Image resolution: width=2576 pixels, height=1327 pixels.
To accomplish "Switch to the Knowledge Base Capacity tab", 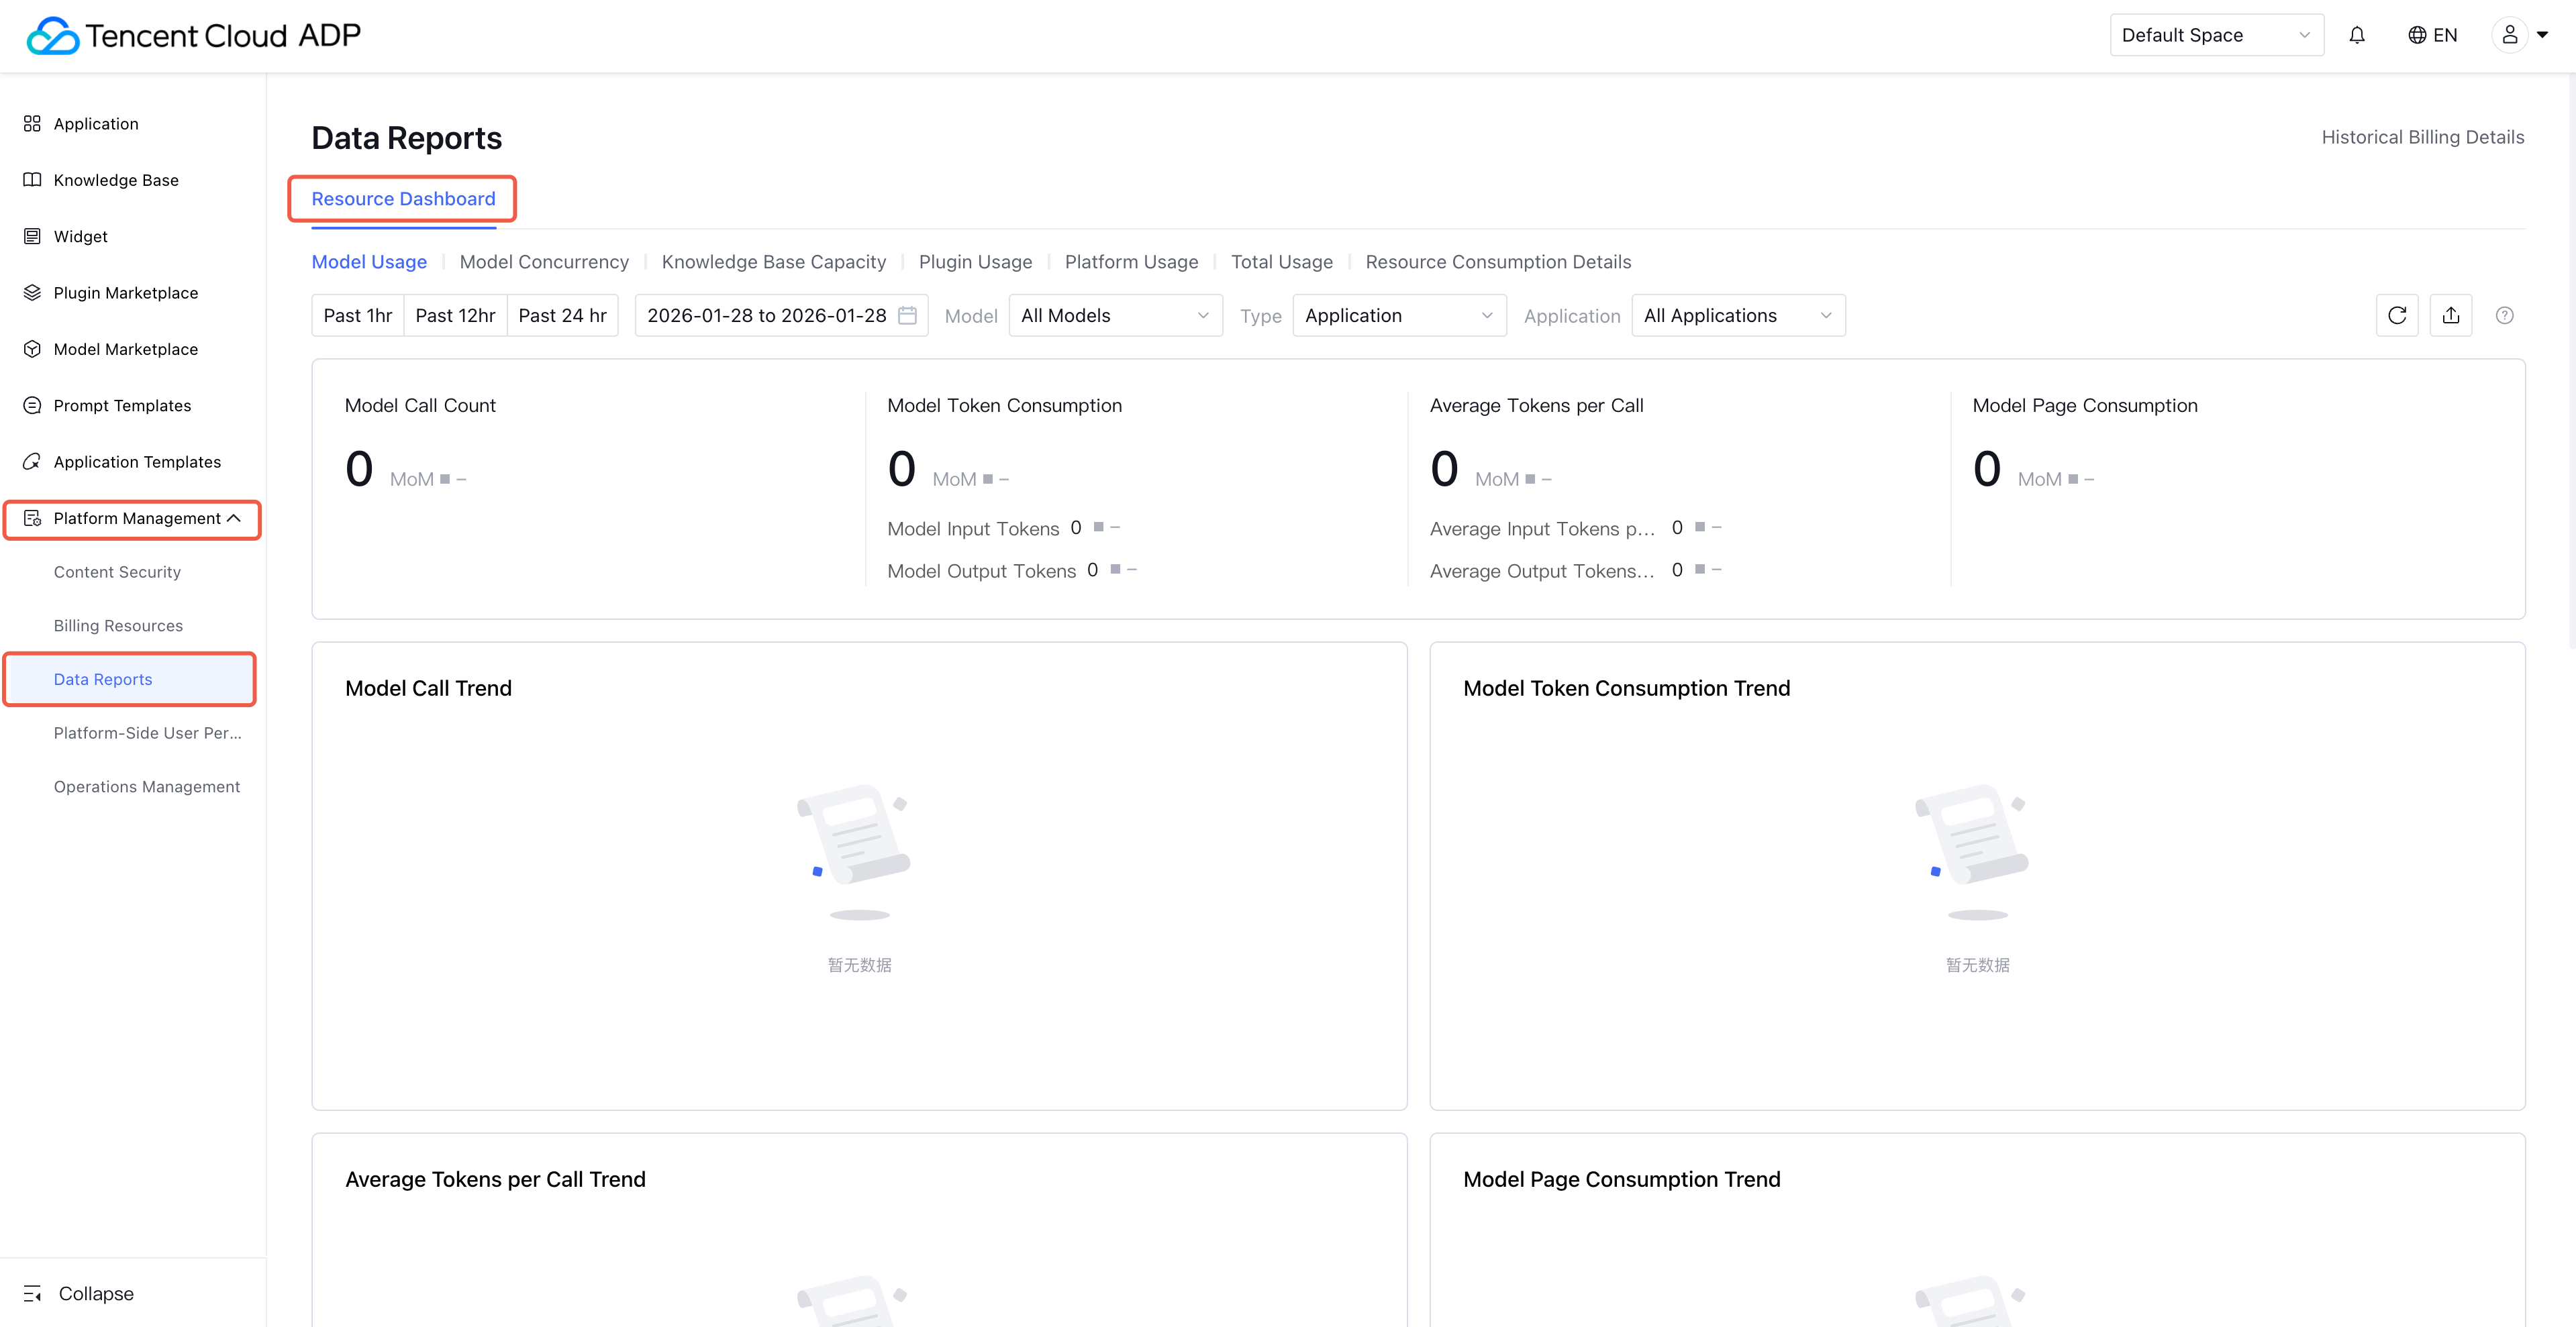I will (x=773, y=262).
